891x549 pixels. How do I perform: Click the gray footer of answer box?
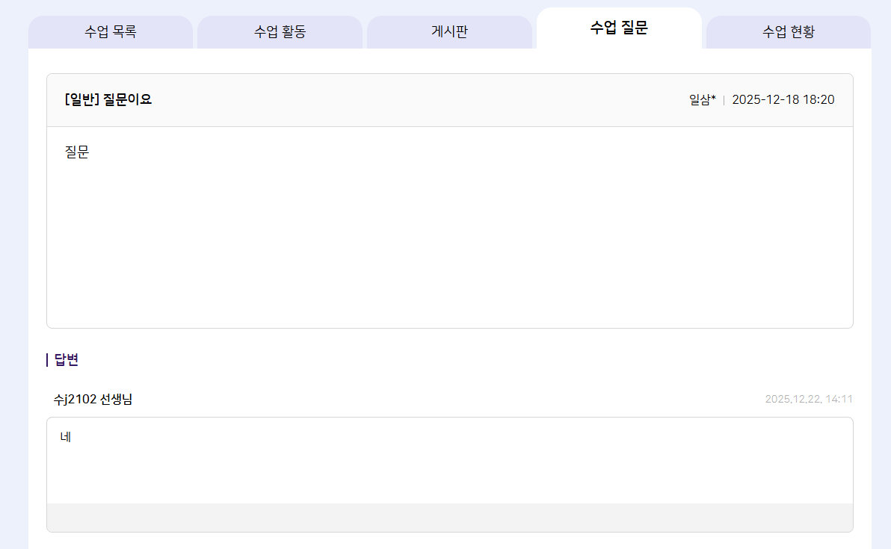(x=448, y=518)
